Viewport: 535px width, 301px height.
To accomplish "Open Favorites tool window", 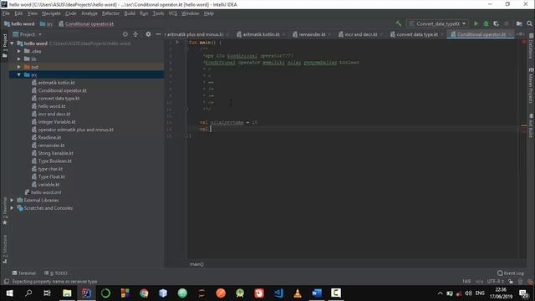I will (x=5, y=211).
